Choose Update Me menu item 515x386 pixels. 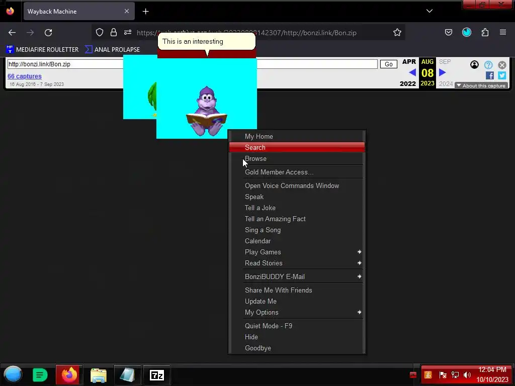click(x=297, y=302)
